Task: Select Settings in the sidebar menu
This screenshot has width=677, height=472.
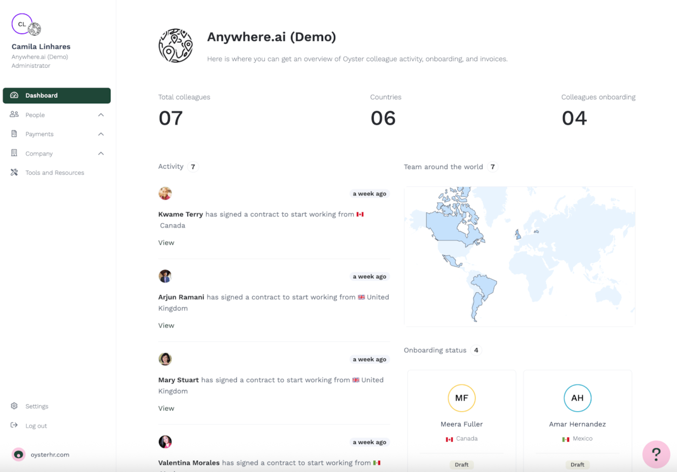Action: coord(37,406)
